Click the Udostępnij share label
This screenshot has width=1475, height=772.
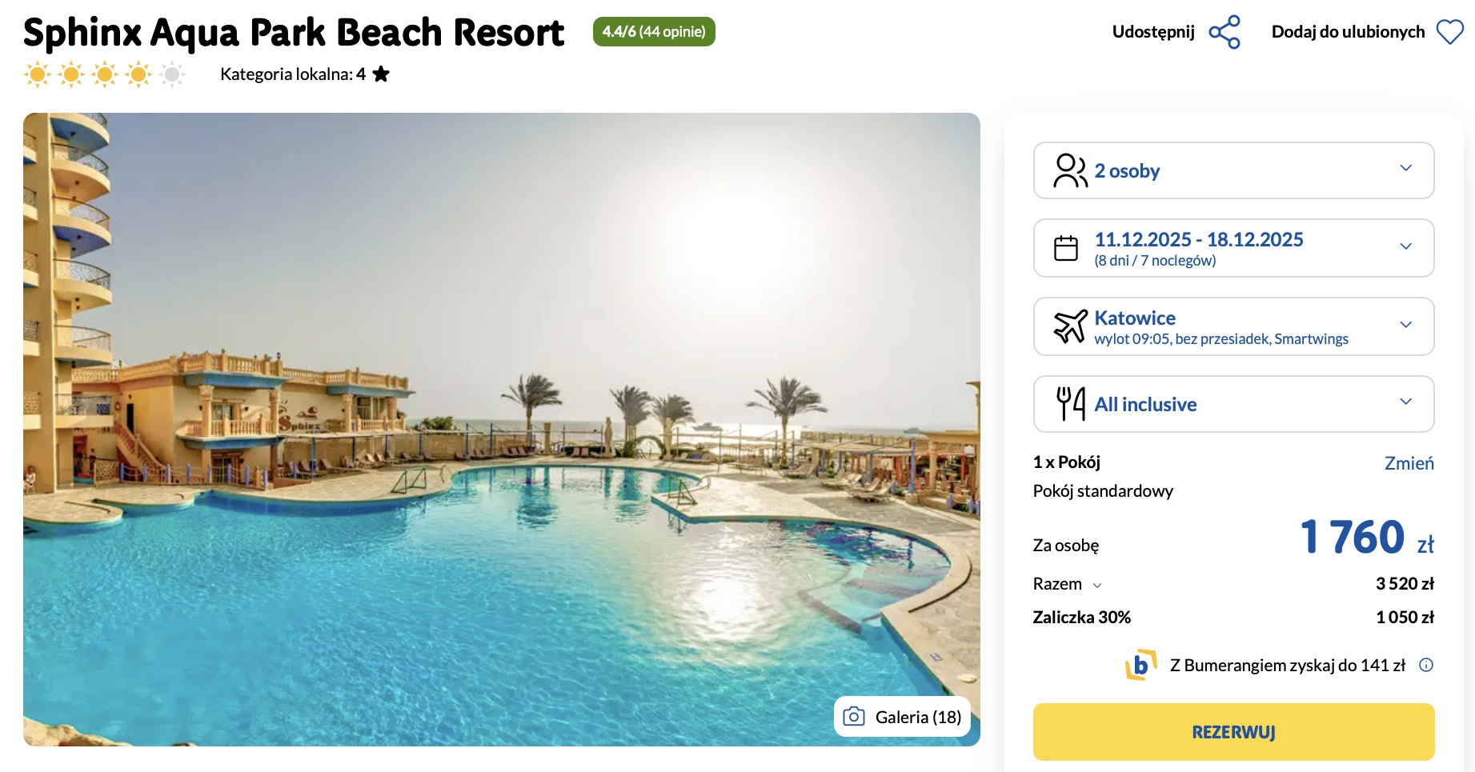(1153, 32)
